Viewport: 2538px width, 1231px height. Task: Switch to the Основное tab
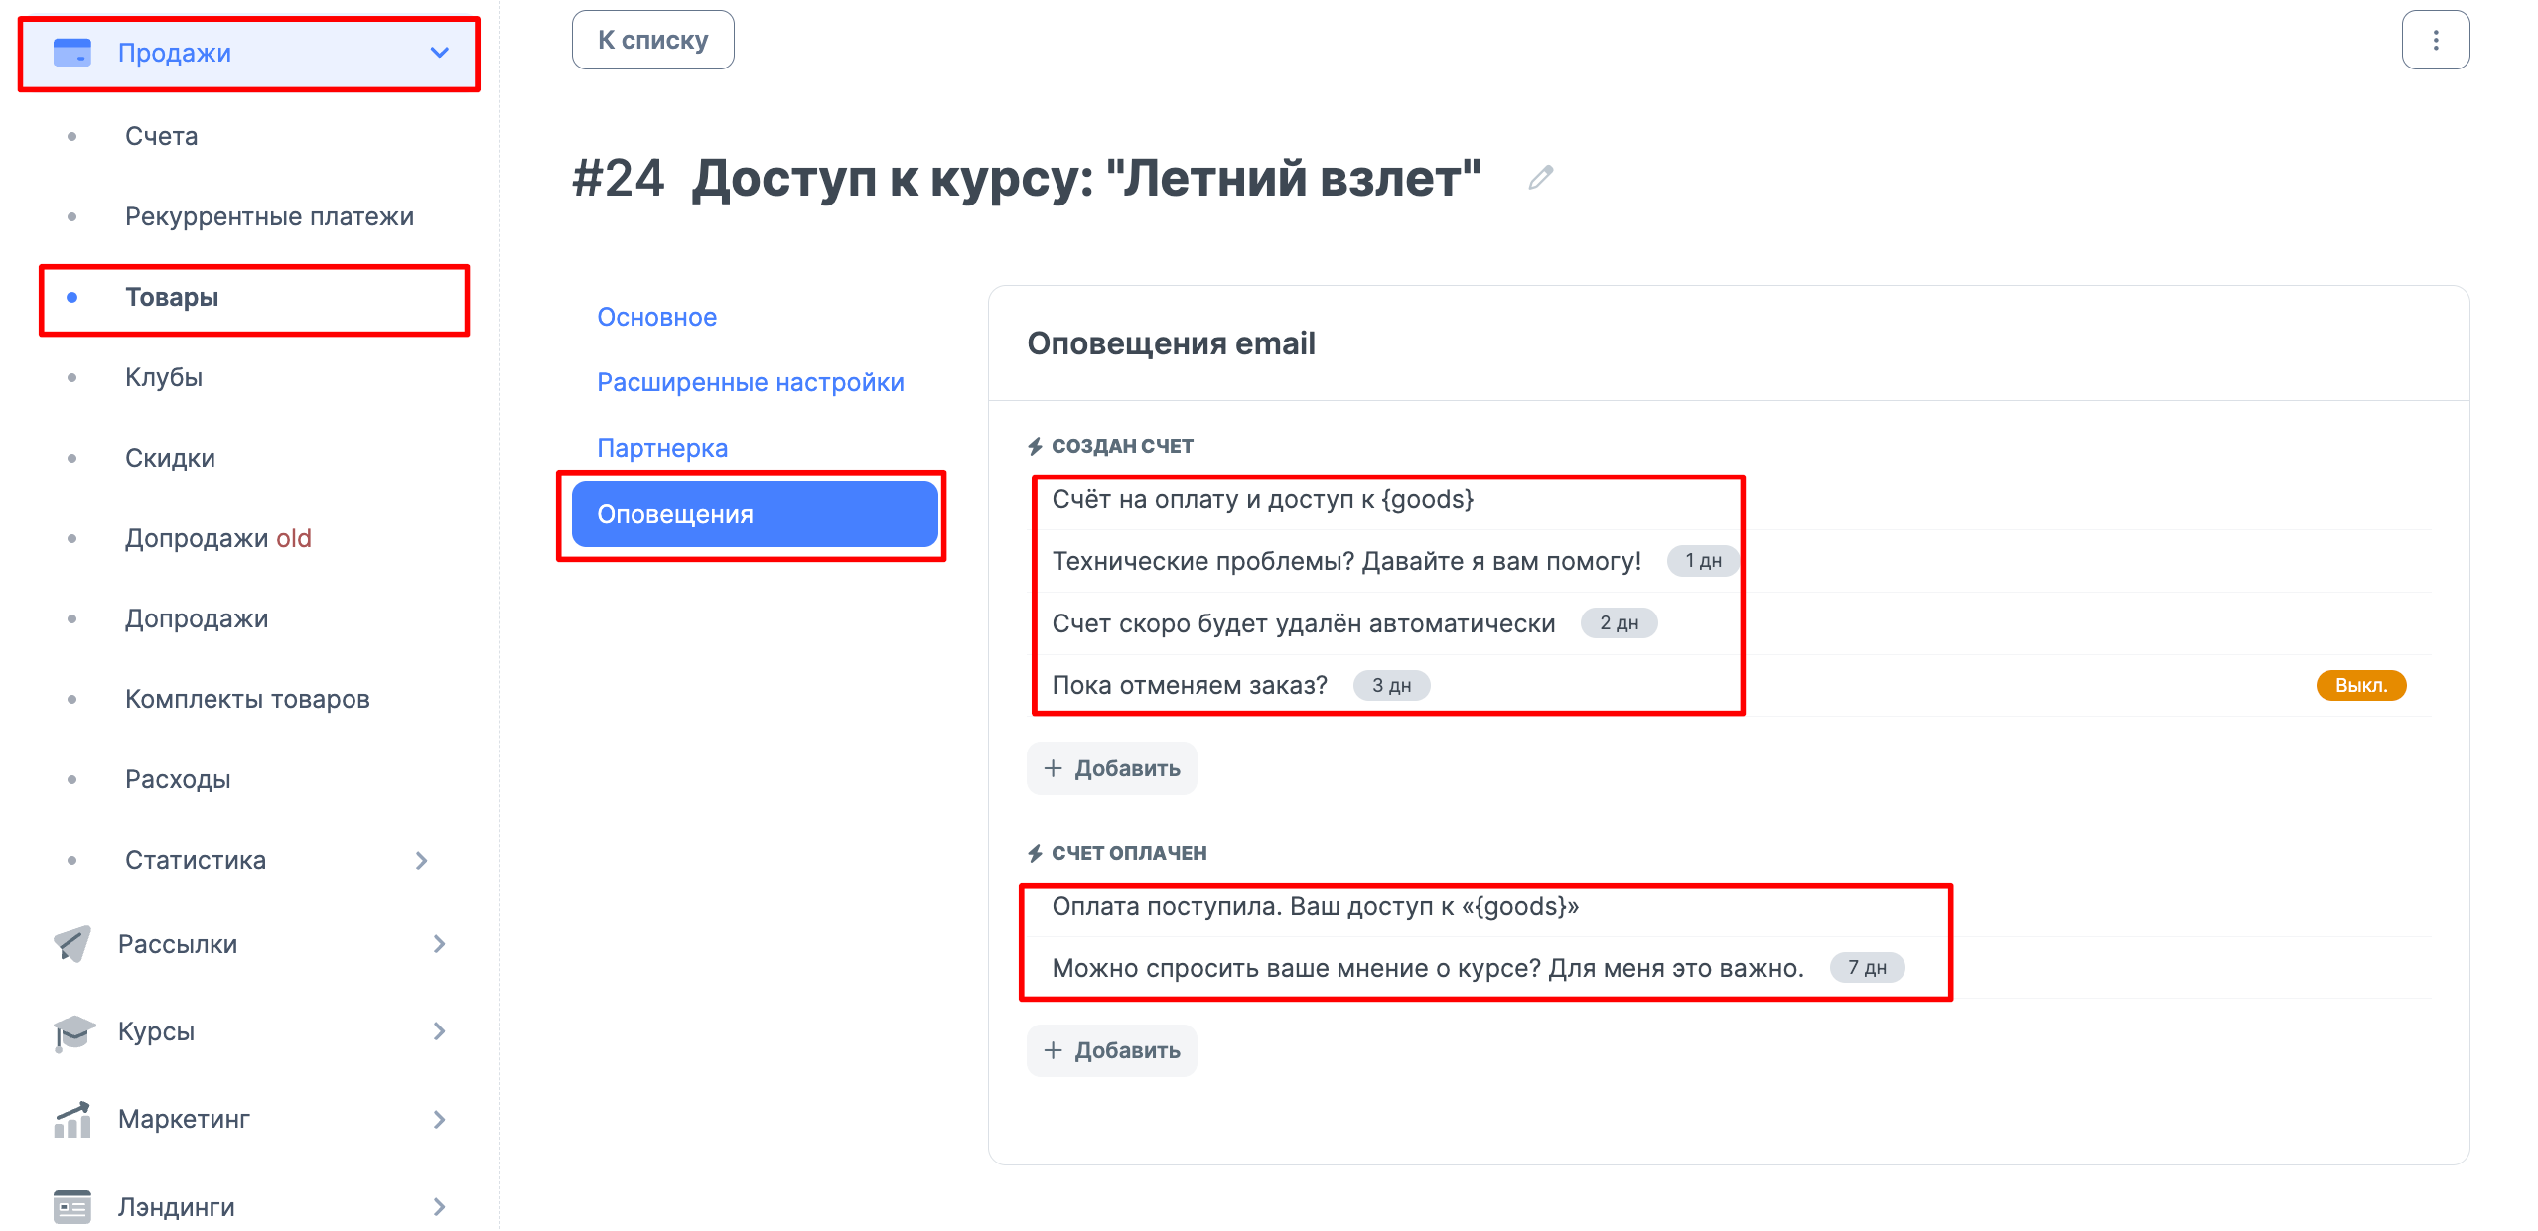656,317
